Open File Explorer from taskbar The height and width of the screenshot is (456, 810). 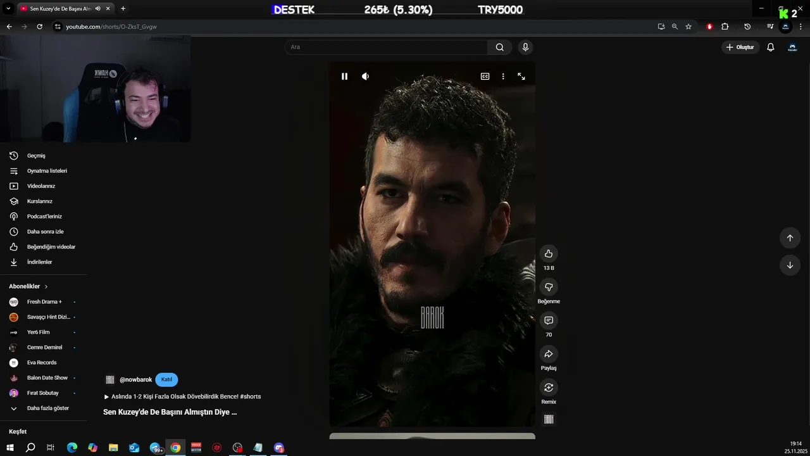[x=113, y=448]
